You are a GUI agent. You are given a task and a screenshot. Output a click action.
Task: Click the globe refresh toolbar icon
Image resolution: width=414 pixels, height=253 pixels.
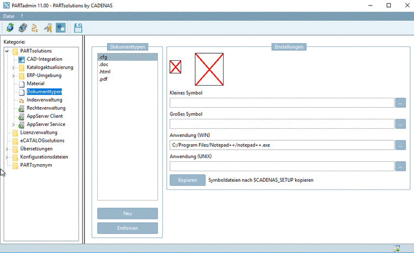coord(10,28)
